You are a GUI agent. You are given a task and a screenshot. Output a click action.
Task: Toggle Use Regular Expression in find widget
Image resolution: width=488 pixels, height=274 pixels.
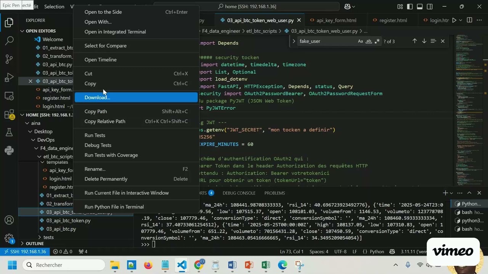pos(377,41)
